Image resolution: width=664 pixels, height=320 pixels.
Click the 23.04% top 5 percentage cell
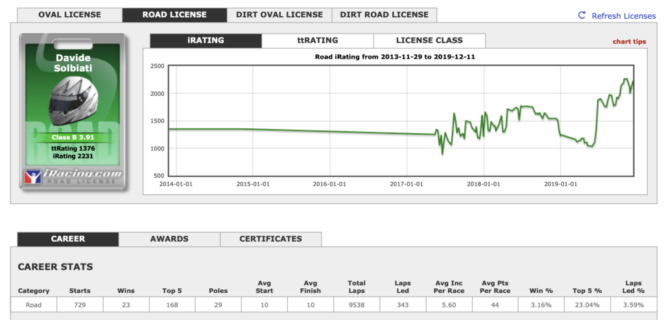pyautogui.click(x=587, y=304)
